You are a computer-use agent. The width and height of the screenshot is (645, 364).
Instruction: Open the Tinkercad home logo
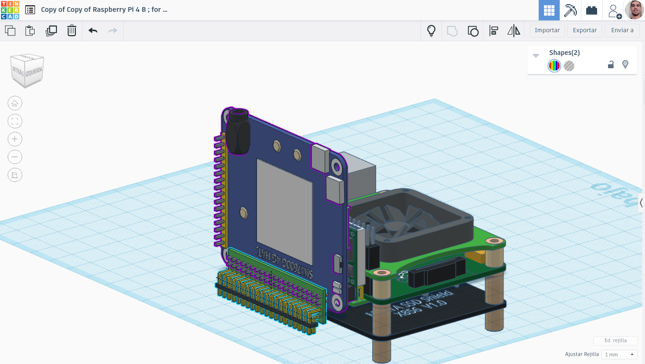pyautogui.click(x=10, y=10)
